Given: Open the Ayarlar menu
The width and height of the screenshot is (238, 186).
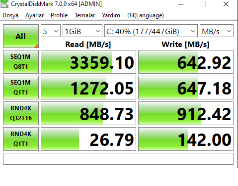Looking at the screenshot, I should pos(34,15).
